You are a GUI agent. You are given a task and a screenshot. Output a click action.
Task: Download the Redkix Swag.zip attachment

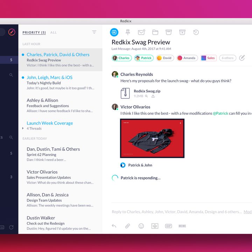[x=153, y=96]
